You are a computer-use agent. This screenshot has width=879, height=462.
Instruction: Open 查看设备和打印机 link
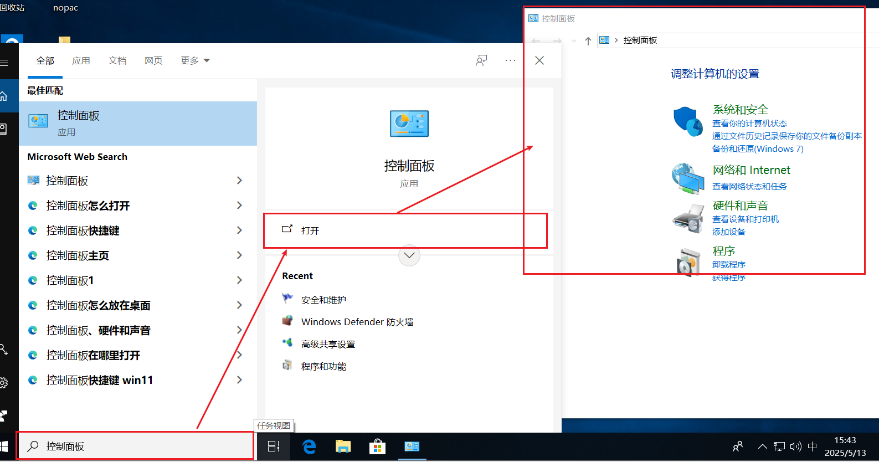(746, 219)
